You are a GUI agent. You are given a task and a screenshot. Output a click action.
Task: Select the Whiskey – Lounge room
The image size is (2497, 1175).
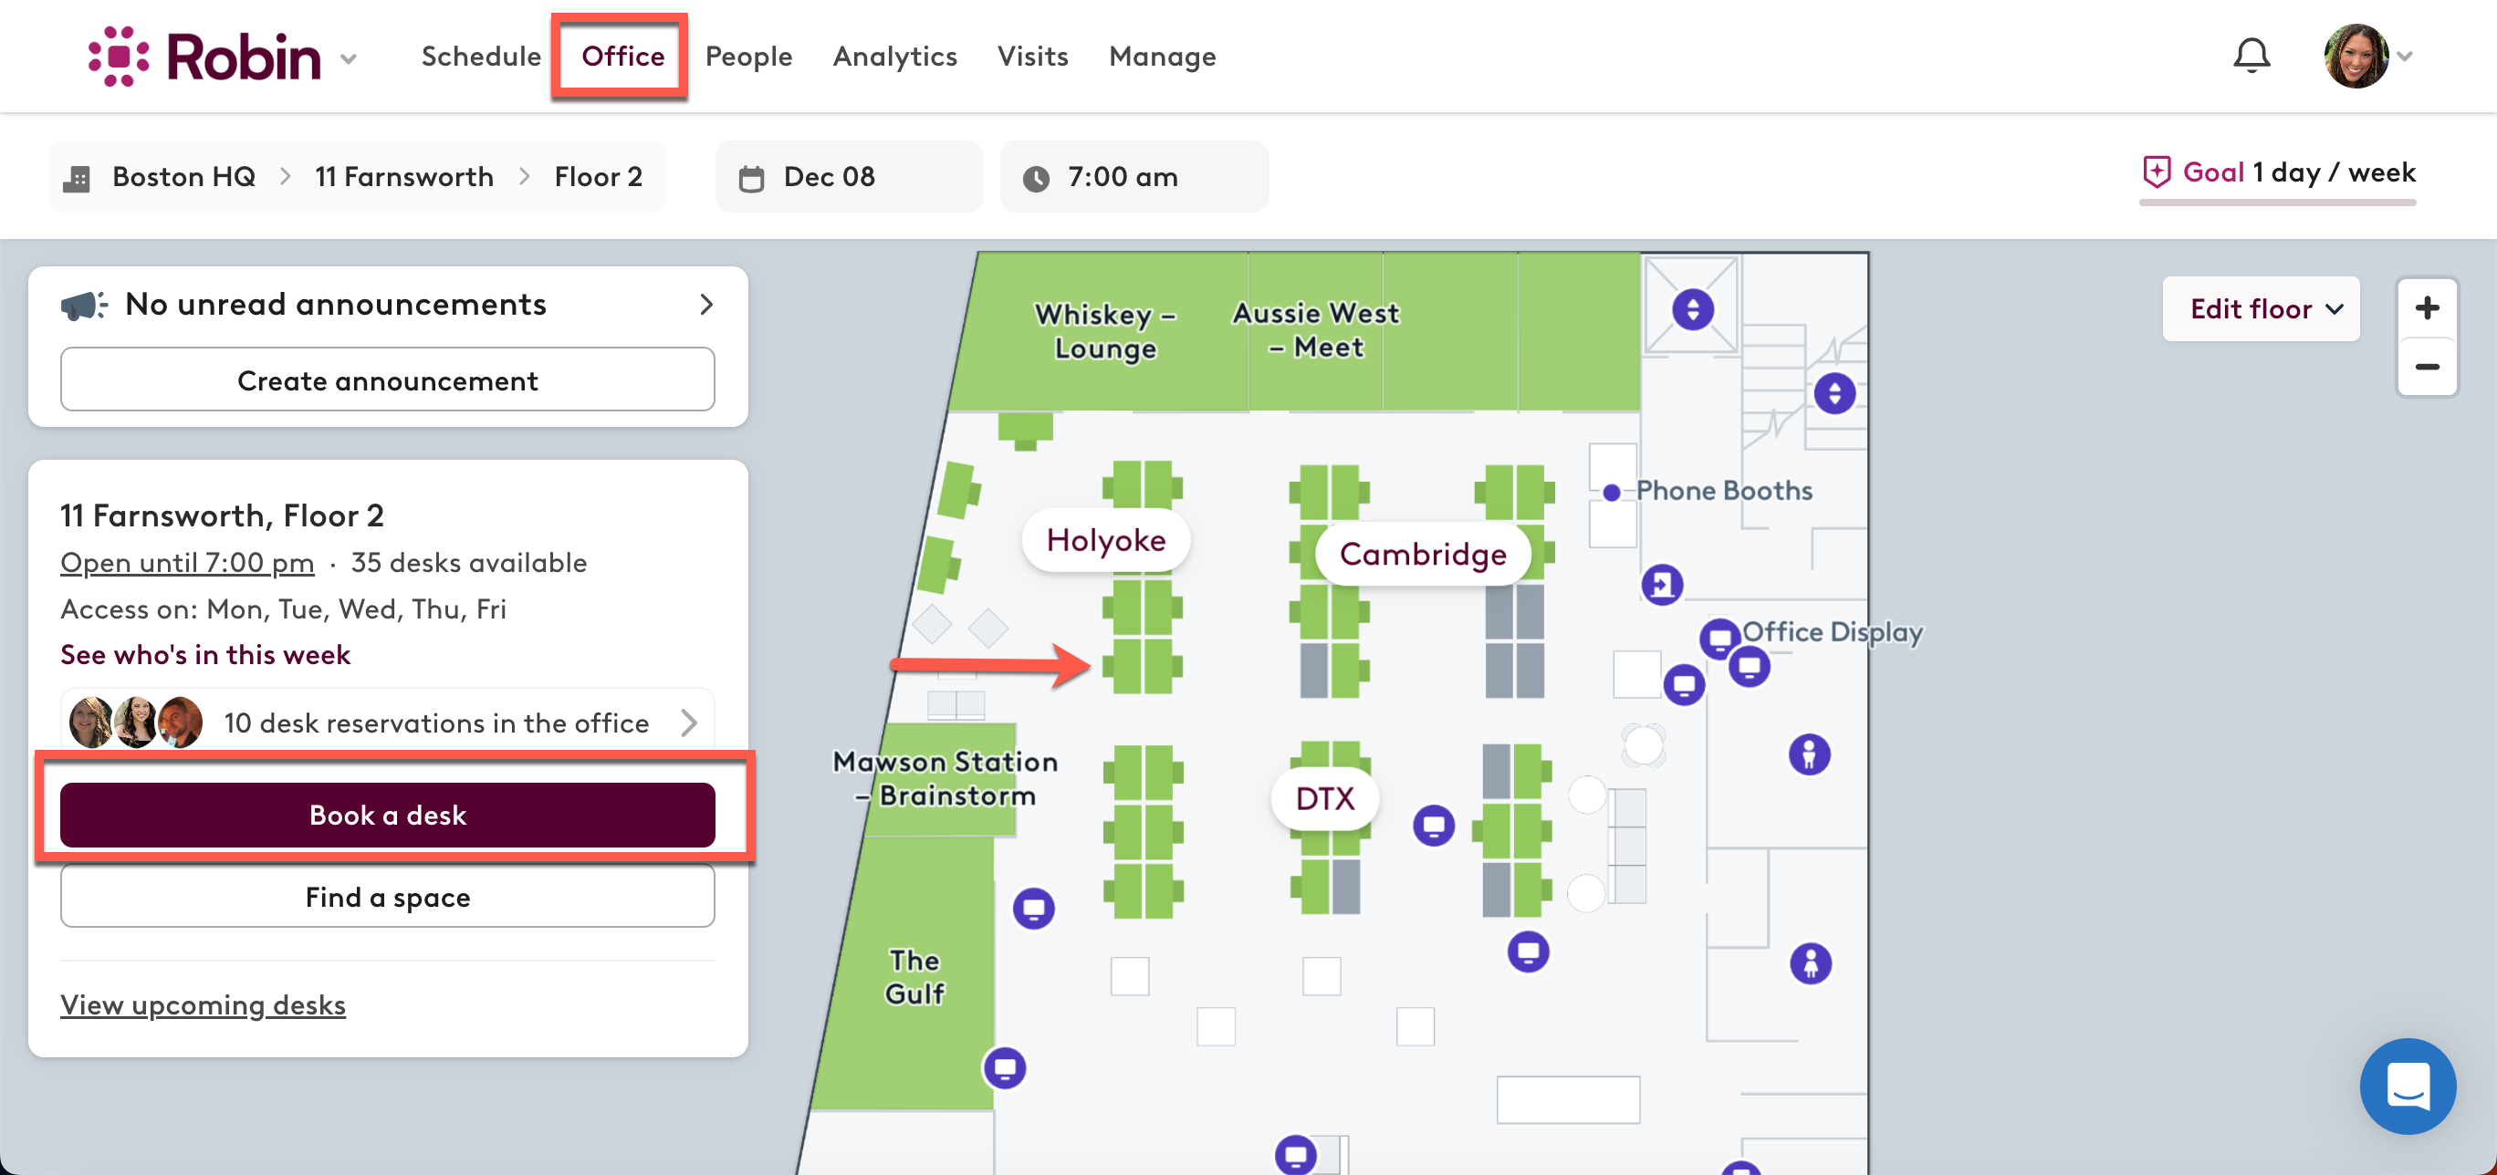tap(1105, 331)
